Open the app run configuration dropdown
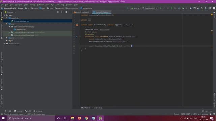216x121 pixels. [x=135, y=8]
